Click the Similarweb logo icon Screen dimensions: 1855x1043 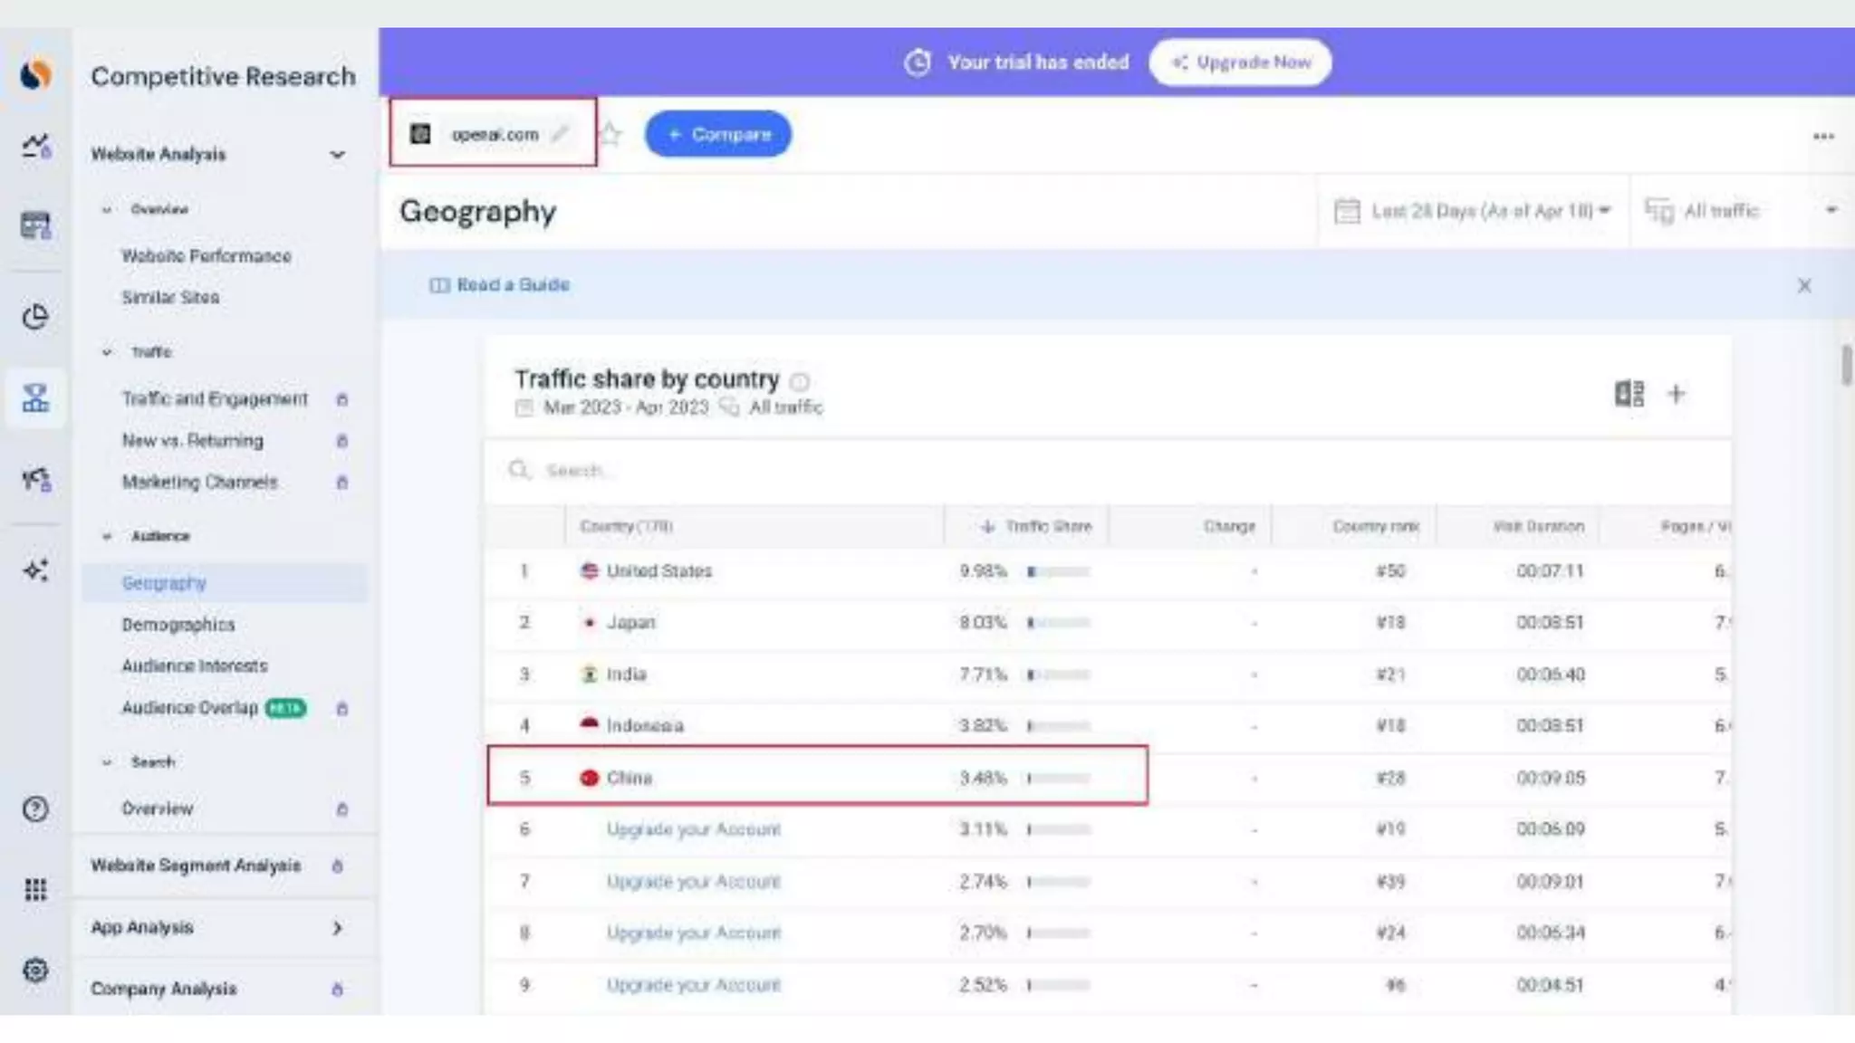click(35, 74)
